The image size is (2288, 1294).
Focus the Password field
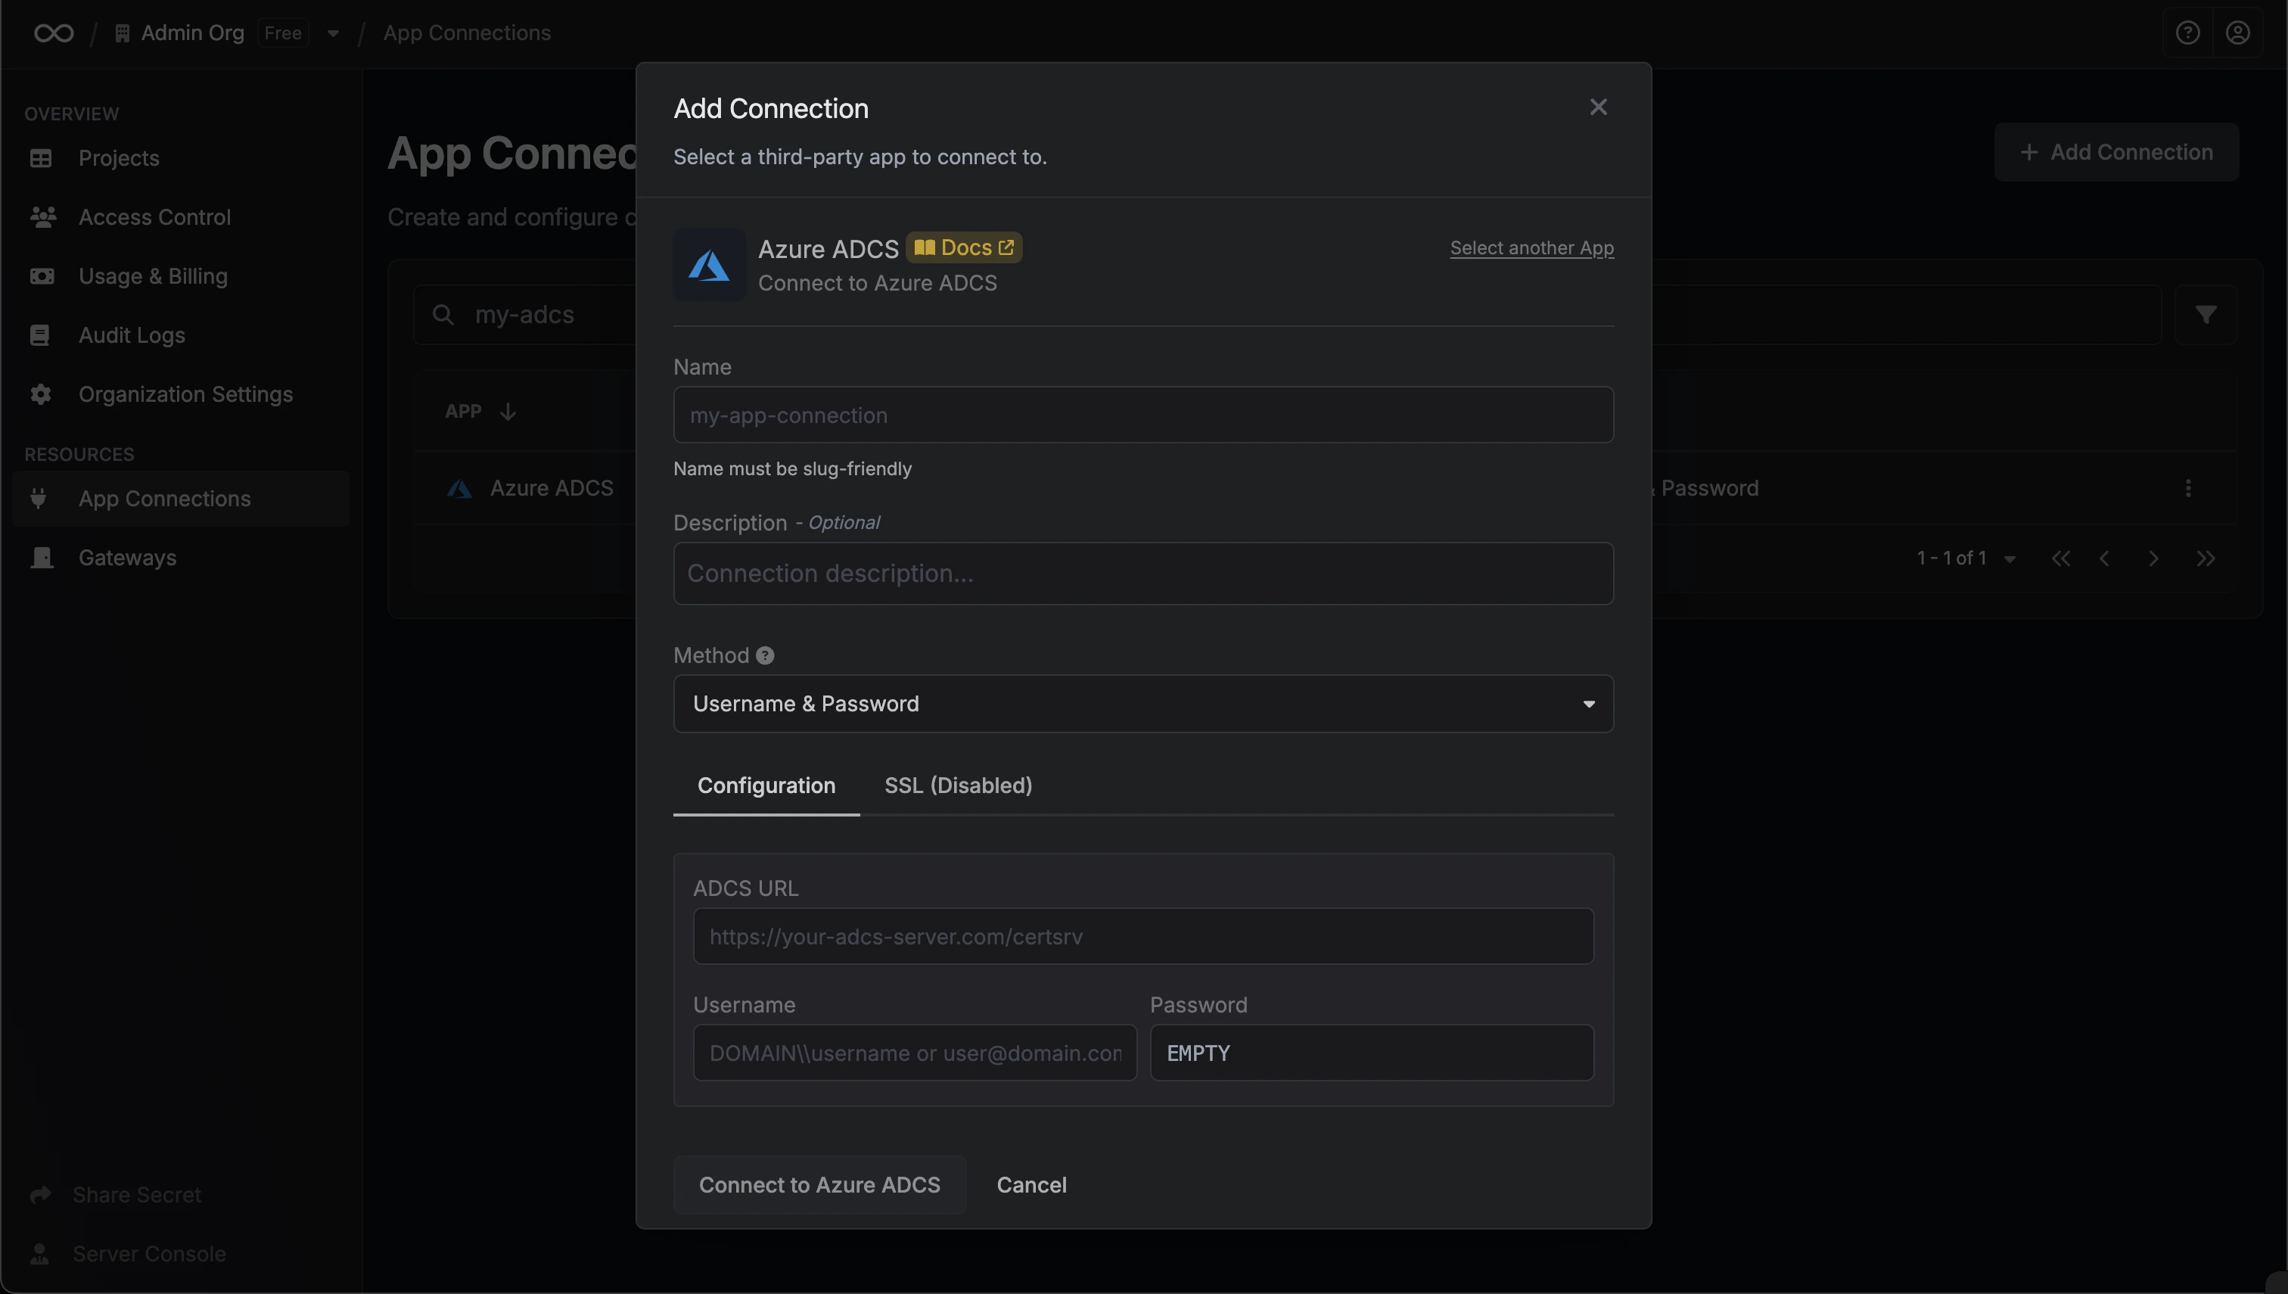[x=1372, y=1053]
